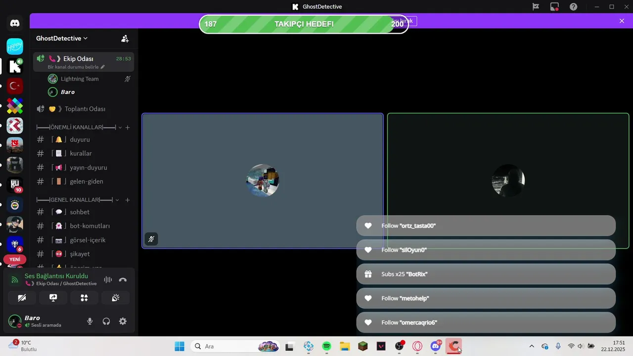Mute microphone in user panel
This screenshot has width=633, height=356.
pyautogui.click(x=90, y=321)
